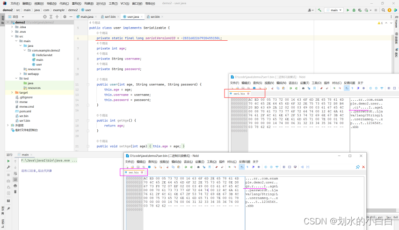
Task: Expand the .idea folder
Action: click(12, 27)
